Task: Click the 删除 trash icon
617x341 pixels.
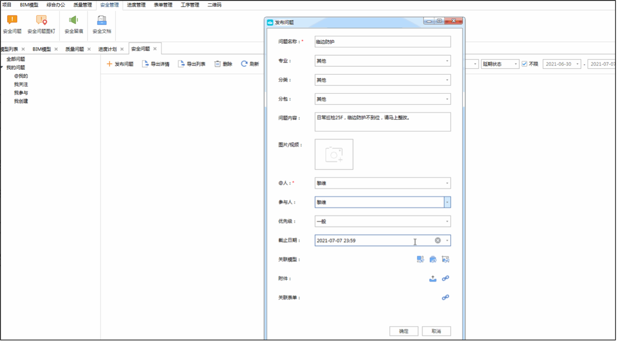Action: click(217, 63)
